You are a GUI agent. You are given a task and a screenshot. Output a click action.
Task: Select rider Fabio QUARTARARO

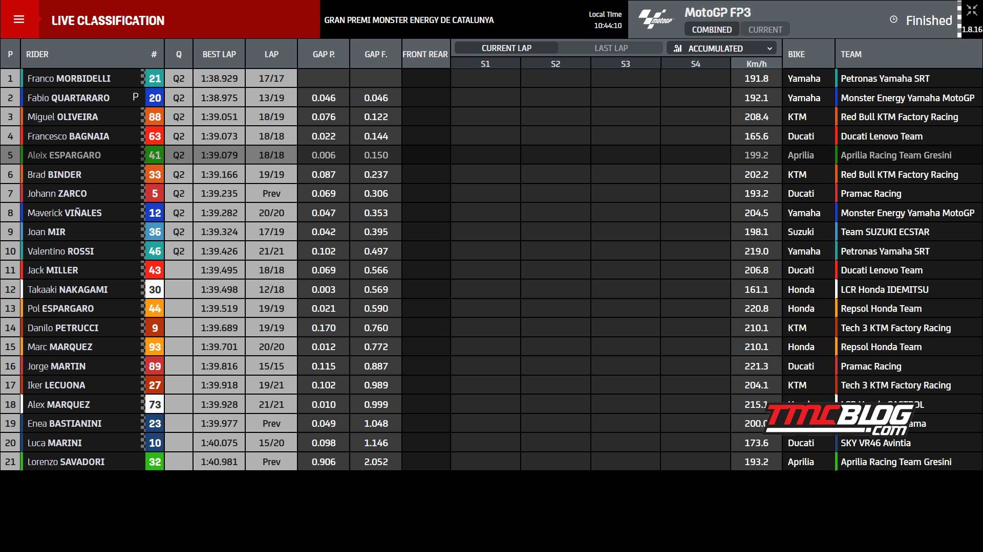(69, 98)
